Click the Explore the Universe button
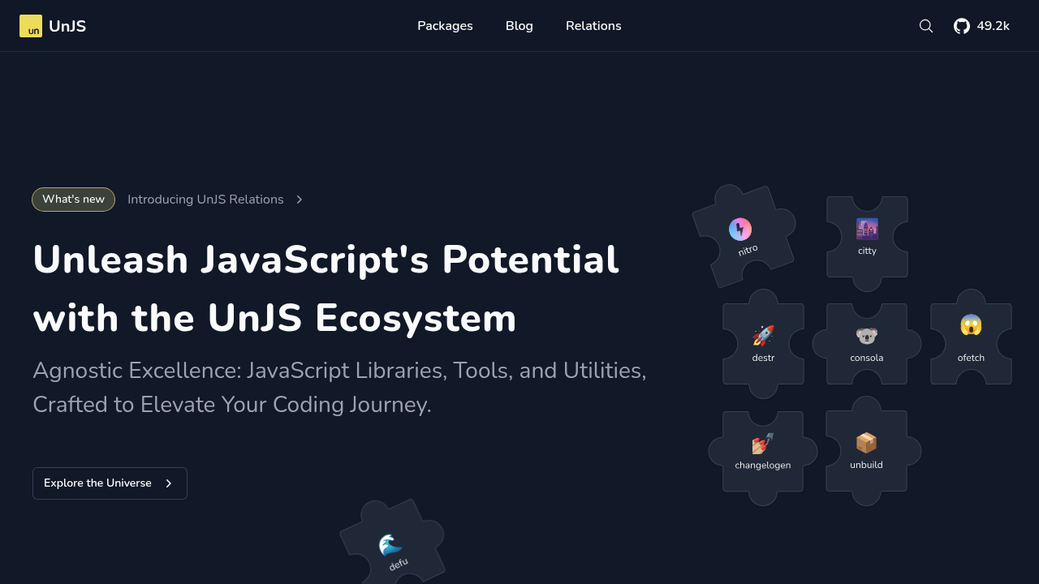This screenshot has width=1039, height=584. click(x=110, y=483)
